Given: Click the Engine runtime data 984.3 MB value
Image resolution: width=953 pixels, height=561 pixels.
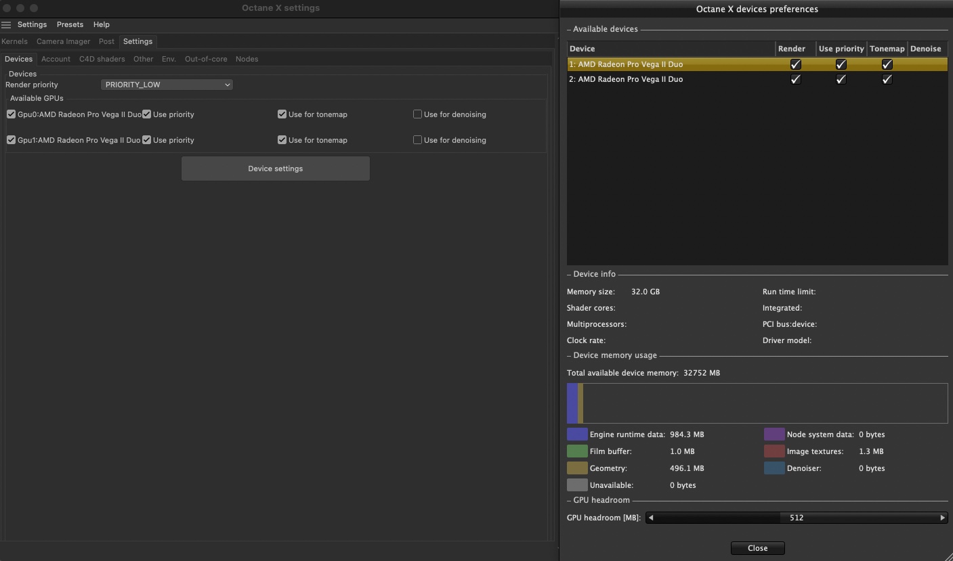Looking at the screenshot, I should pyautogui.click(x=687, y=434).
